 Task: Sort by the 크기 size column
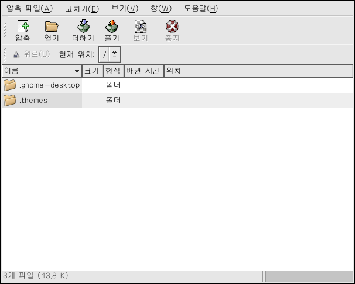(92, 71)
